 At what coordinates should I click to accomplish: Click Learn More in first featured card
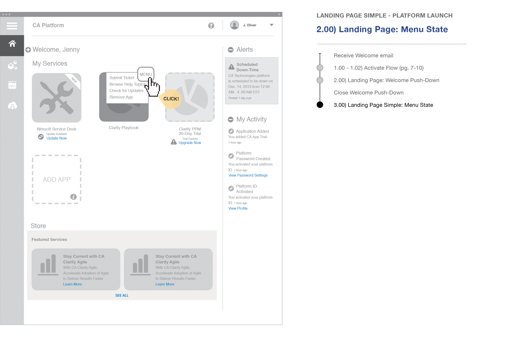click(x=72, y=284)
